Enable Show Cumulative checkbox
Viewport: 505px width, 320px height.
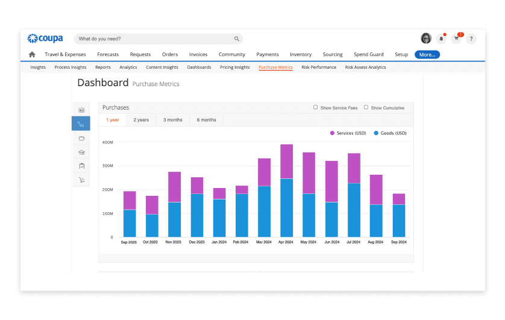366,107
